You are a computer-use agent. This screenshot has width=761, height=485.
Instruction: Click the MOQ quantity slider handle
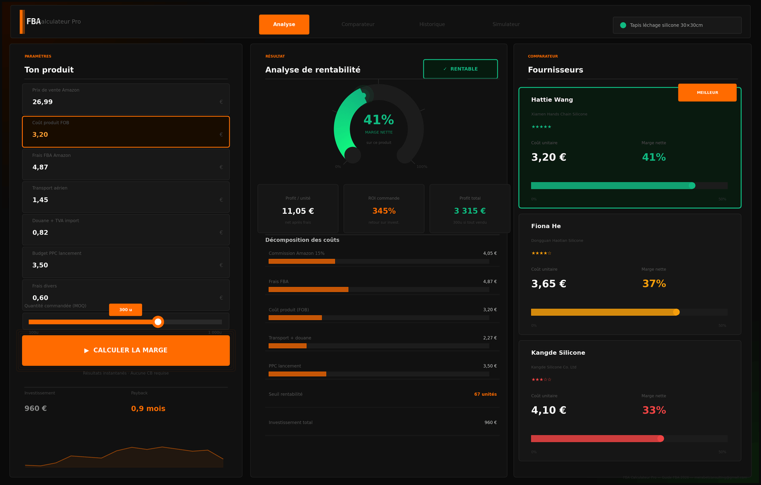(x=158, y=322)
